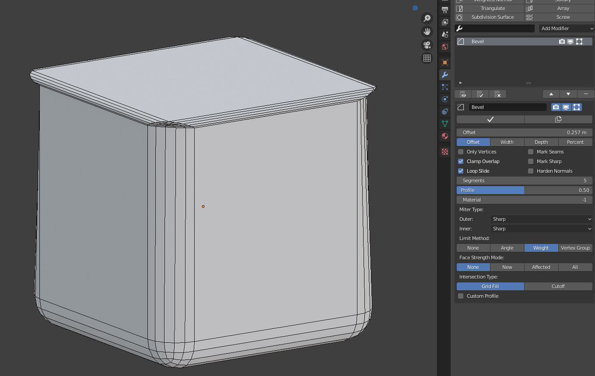Viewport: 595px width, 376px height.
Task: Toggle the camera view icon in viewport
Action: [x=427, y=45]
